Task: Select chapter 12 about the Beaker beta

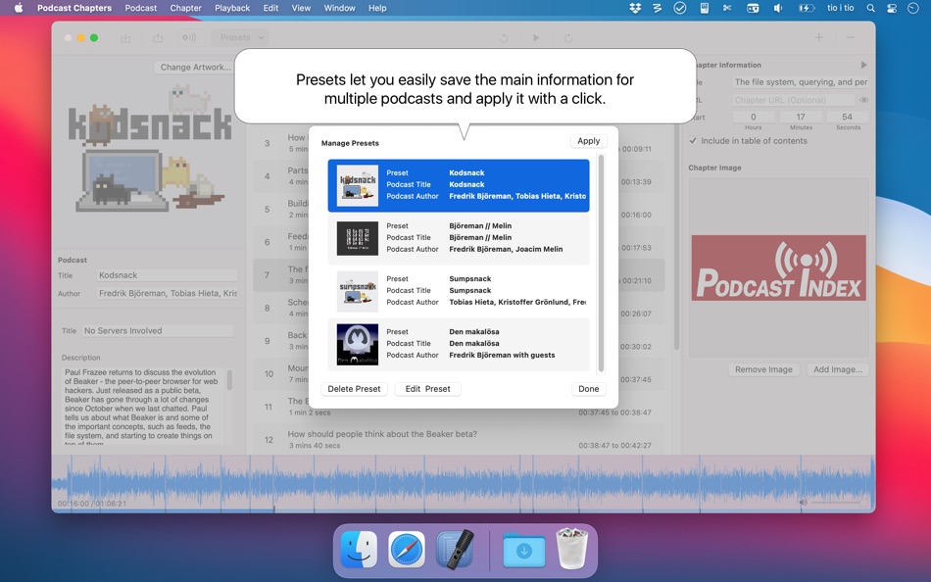Action: (x=459, y=440)
